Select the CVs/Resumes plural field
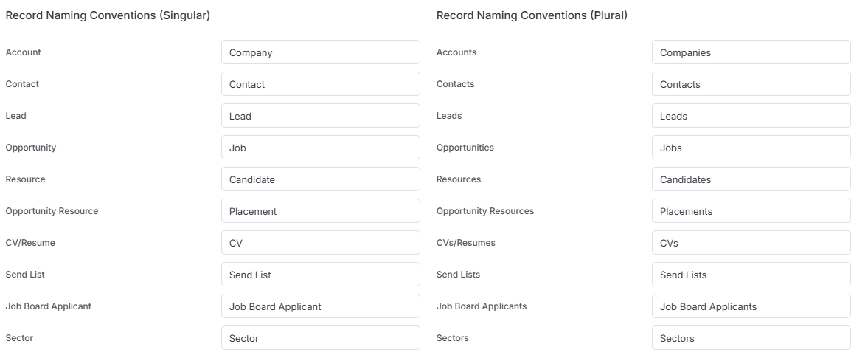This screenshot has width=865, height=355. click(x=751, y=243)
